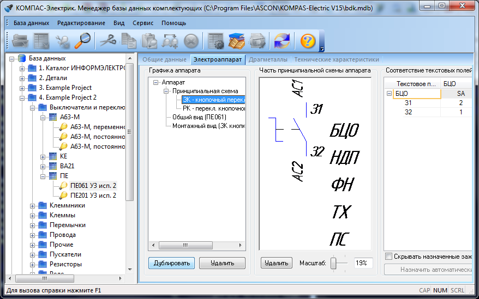The height and width of the screenshot is (299, 479).
Task: Expand the ВА21 table node
Action: (x=43, y=167)
